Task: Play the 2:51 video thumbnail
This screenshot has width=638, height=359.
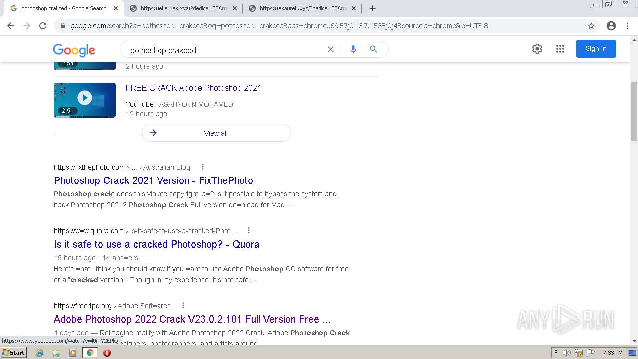Action: coord(85,100)
